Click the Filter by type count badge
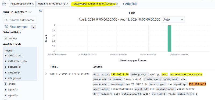The image size is (215, 100). click(x=34, y=27)
